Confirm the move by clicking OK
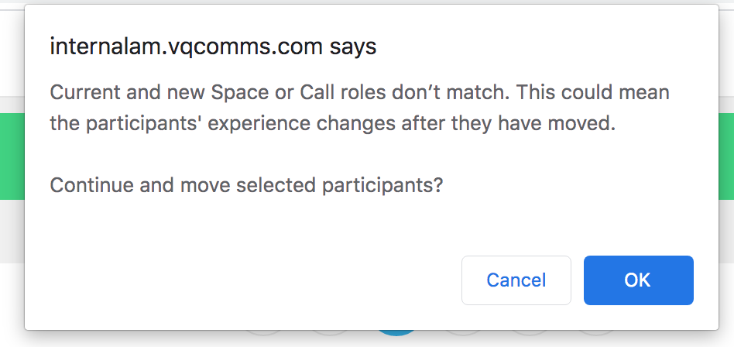 (x=638, y=280)
